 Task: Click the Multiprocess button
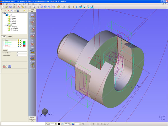point(32,119)
